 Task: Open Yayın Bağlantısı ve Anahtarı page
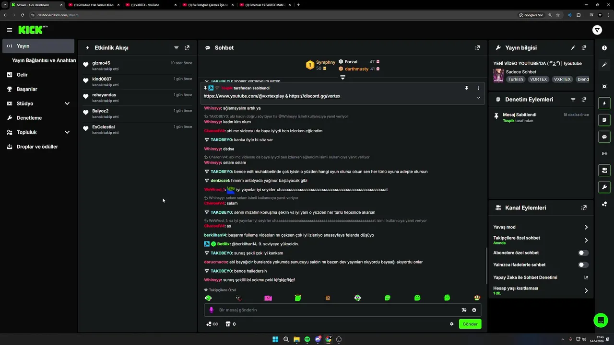pos(44,60)
